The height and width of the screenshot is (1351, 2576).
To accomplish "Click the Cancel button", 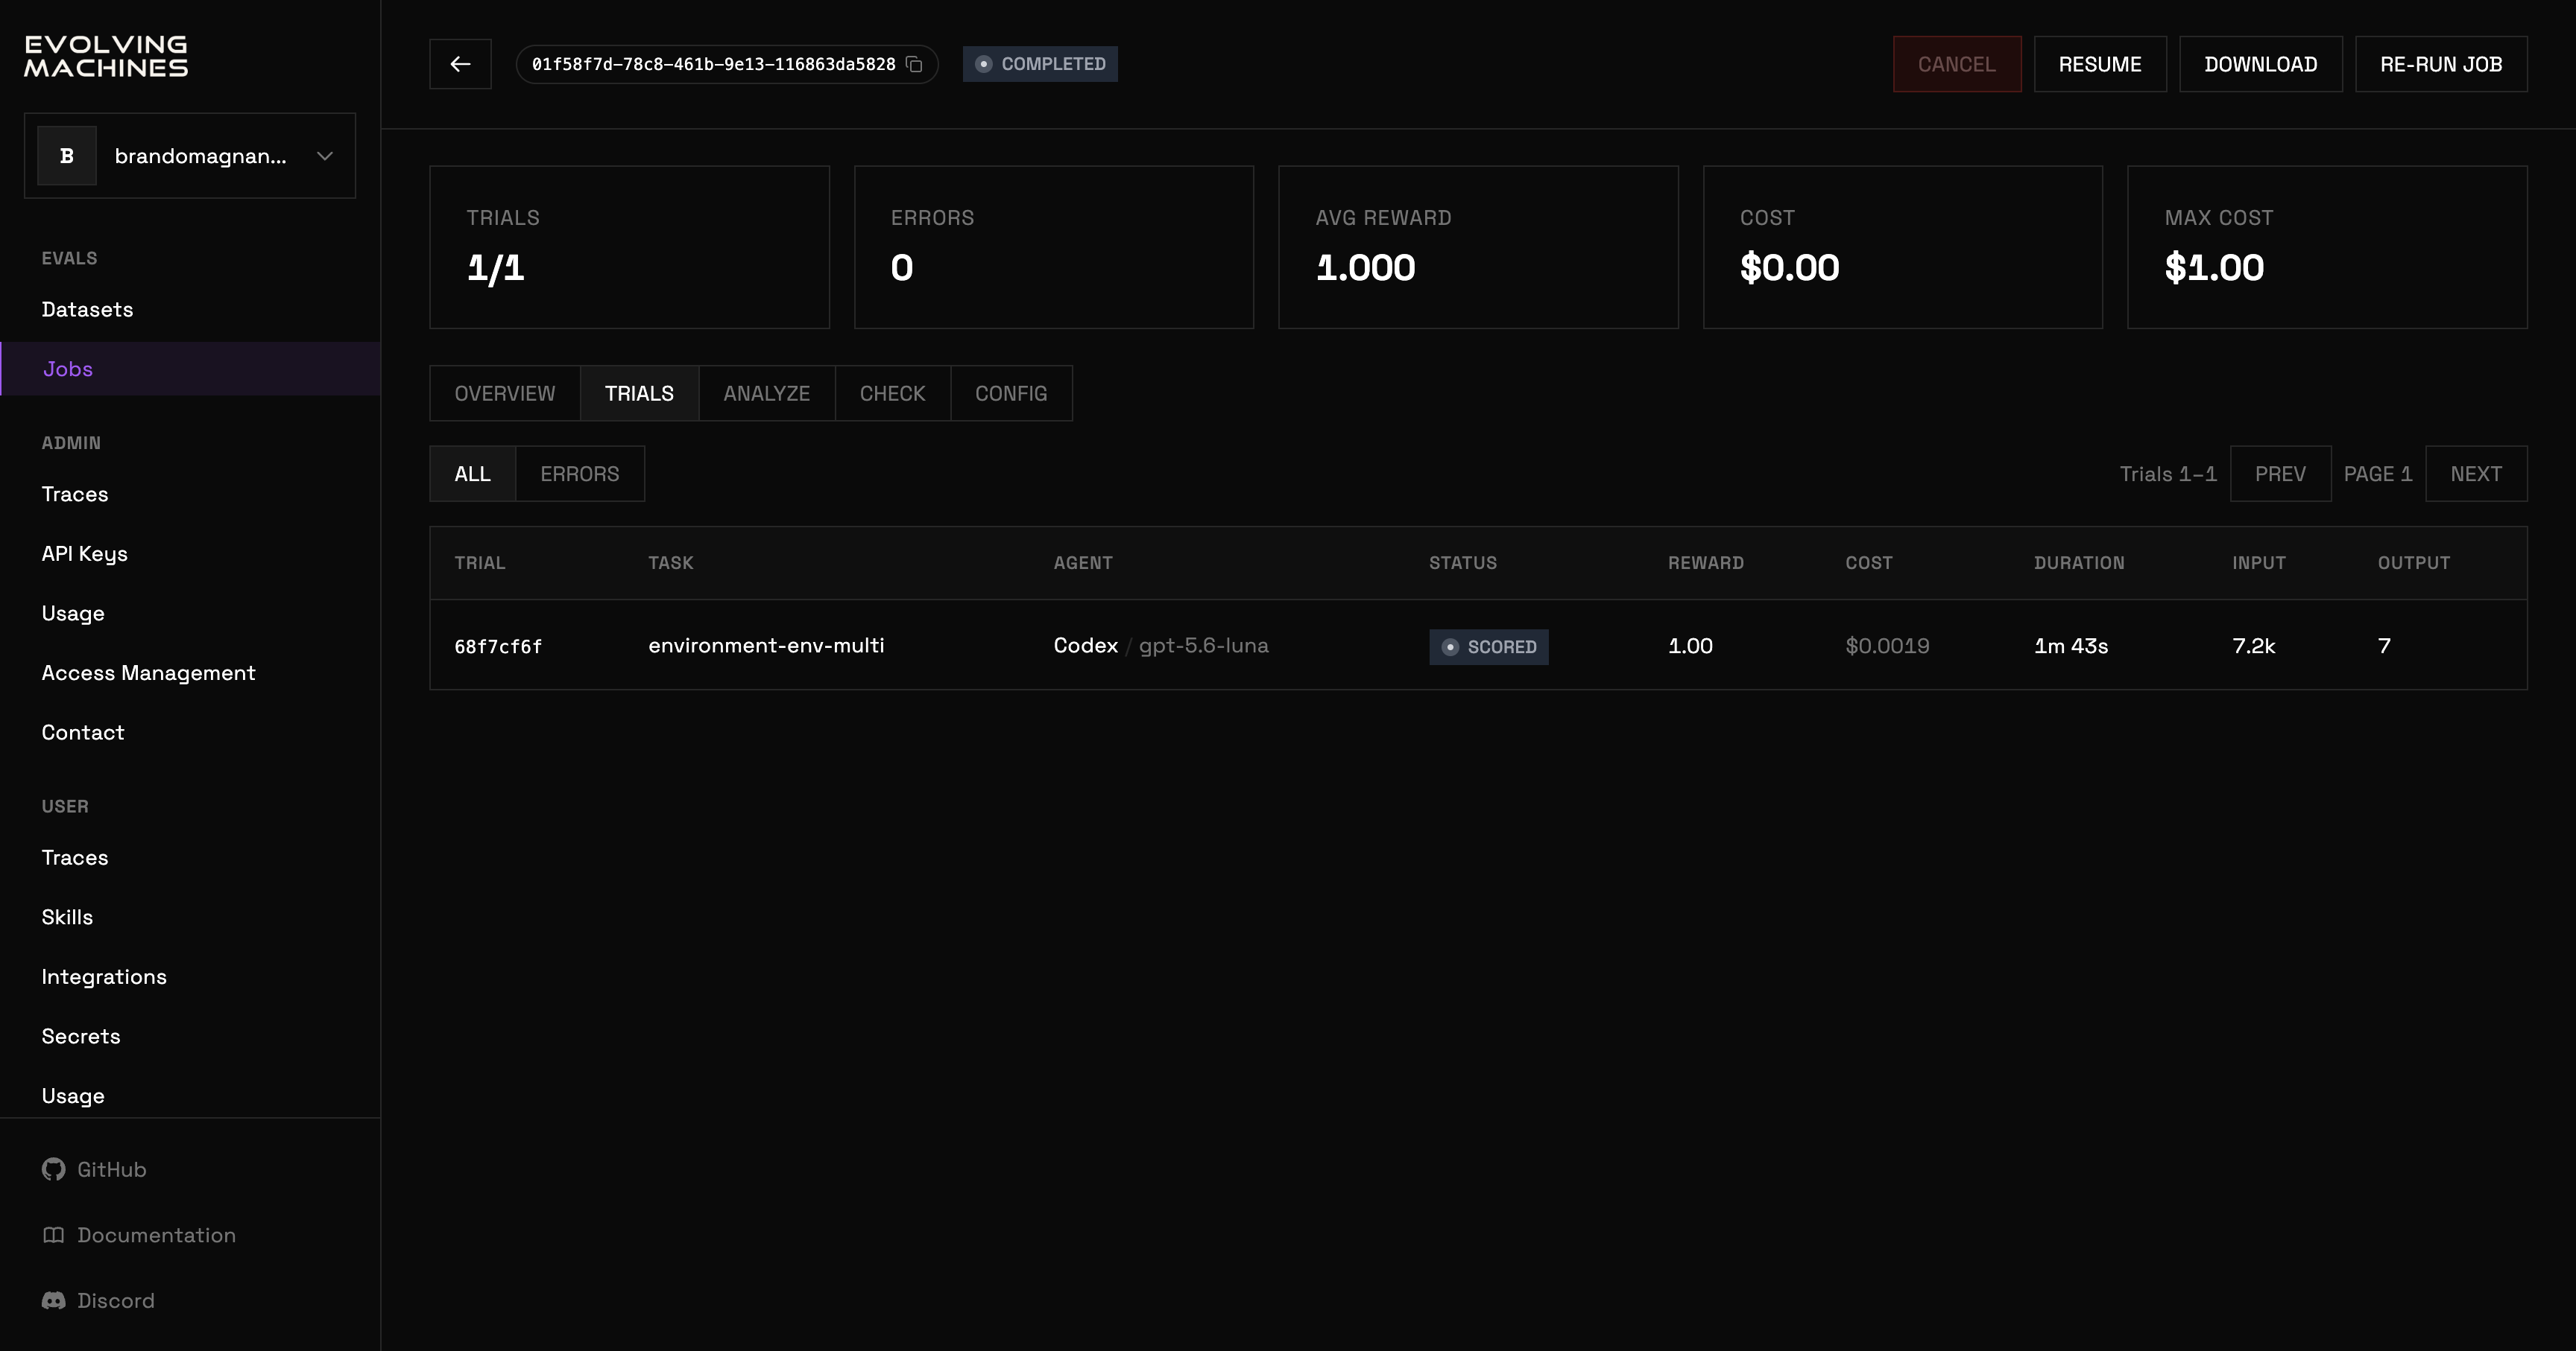I will pos(1957,64).
